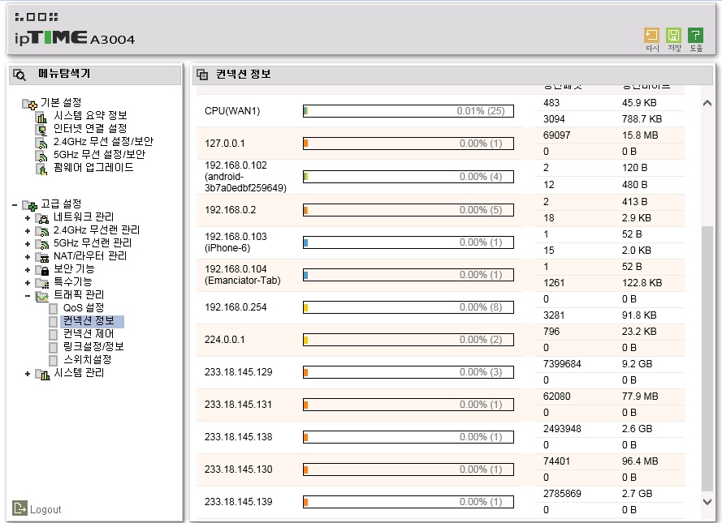Click the CPU(WAN1) usage progress bar
The height and width of the screenshot is (523, 722).
[x=408, y=111]
